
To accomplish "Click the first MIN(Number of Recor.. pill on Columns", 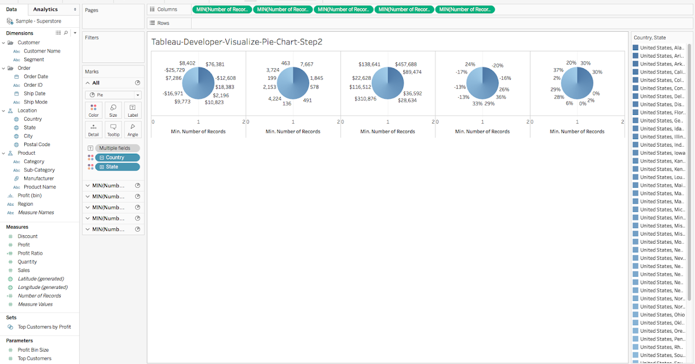I will tap(222, 9).
